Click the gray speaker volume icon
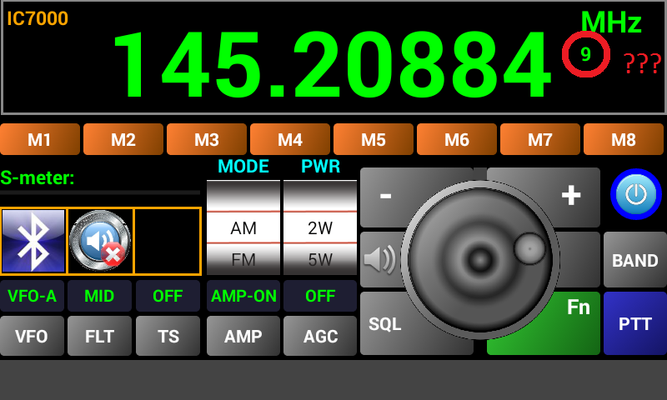This screenshot has height=400, width=667. click(x=379, y=260)
